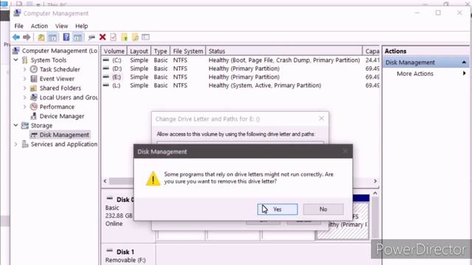Click Show/Hide Action Pane toolbar icon
Screen dimensions: 472x265
[77, 38]
